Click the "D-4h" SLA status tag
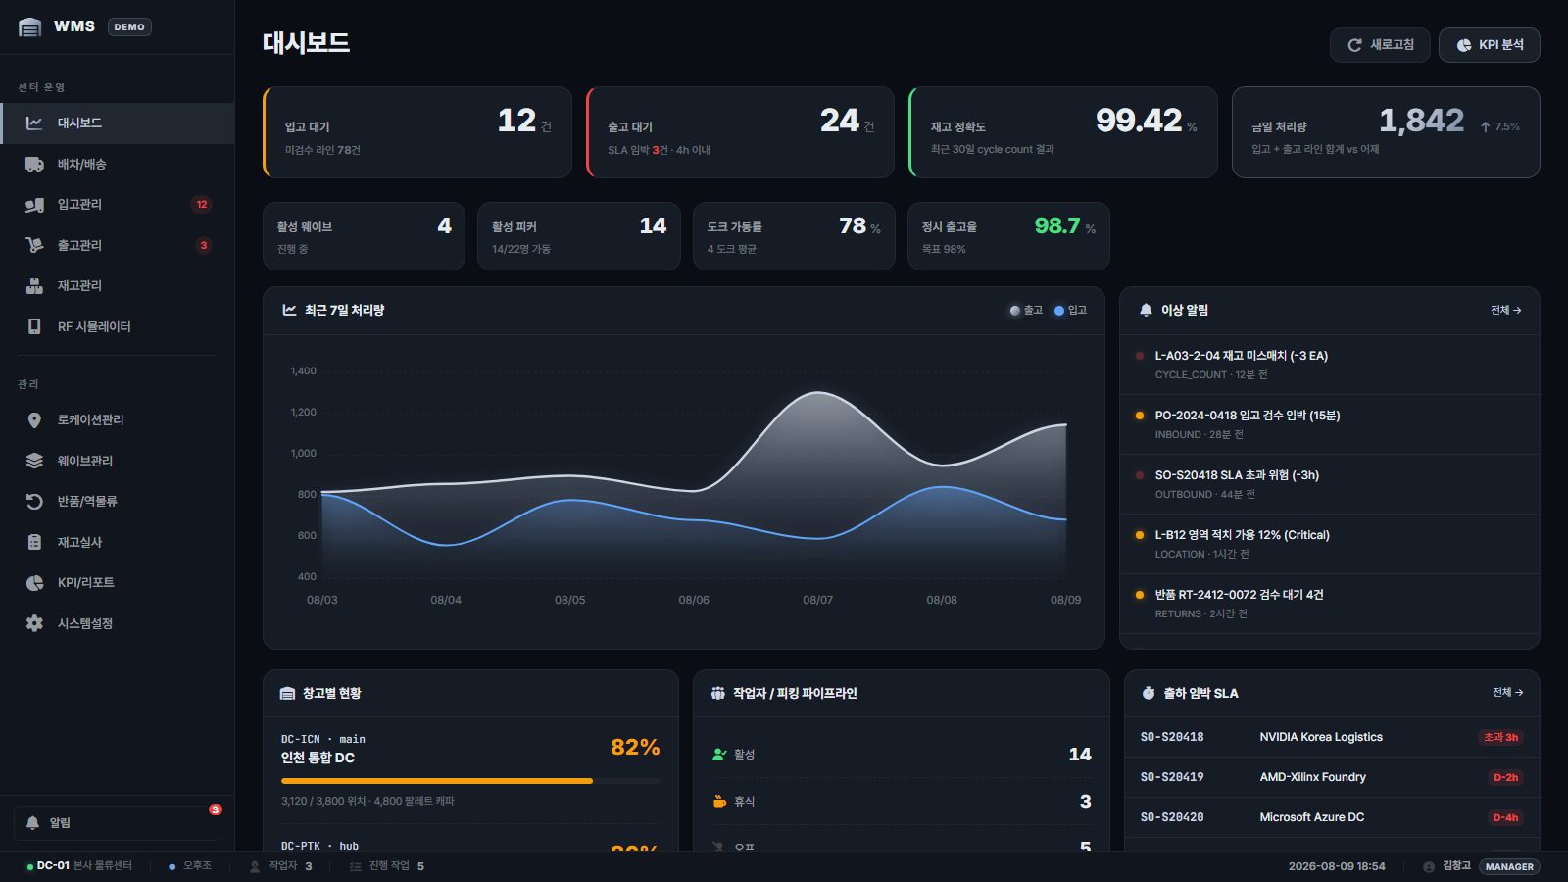 tap(1505, 817)
